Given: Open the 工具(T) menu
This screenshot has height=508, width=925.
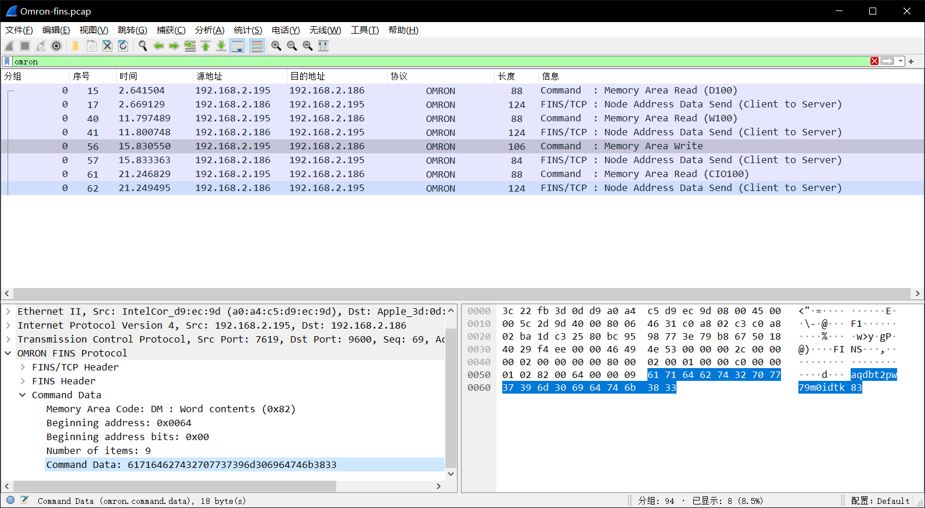Looking at the screenshot, I should [x=365, y=30].
